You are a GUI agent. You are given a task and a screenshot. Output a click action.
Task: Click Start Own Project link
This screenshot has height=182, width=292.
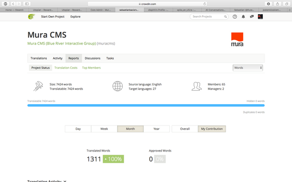[x=53, y=17]
